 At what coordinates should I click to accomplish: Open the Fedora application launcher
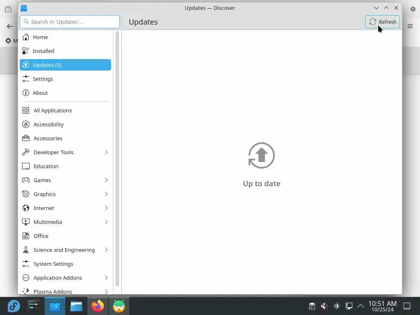14,306
